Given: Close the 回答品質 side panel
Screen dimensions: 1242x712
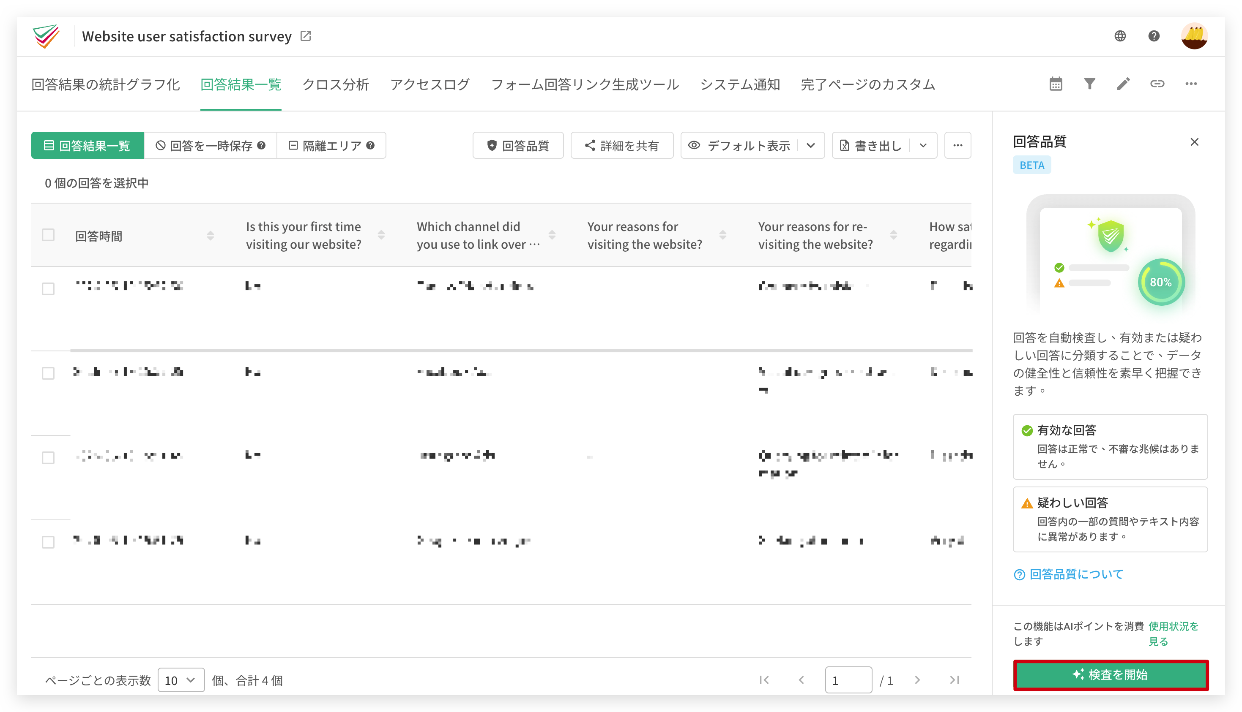Looking at the screenshot, I should pyautogui.click(x=1195, y=142).
